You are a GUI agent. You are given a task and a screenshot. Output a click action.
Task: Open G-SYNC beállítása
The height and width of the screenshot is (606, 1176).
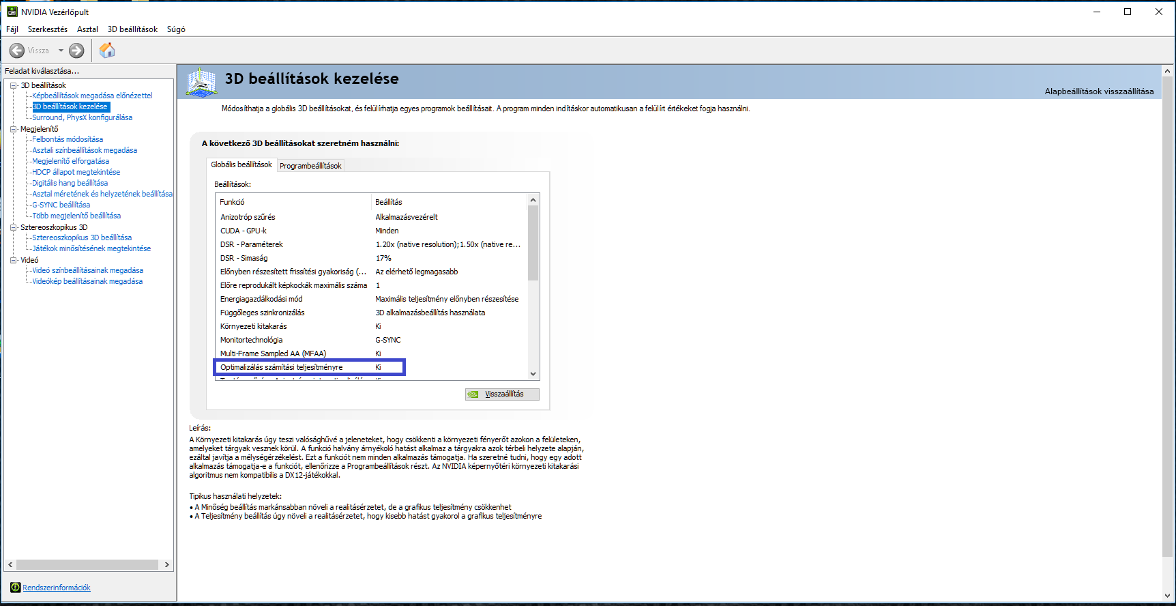[61, 205]
